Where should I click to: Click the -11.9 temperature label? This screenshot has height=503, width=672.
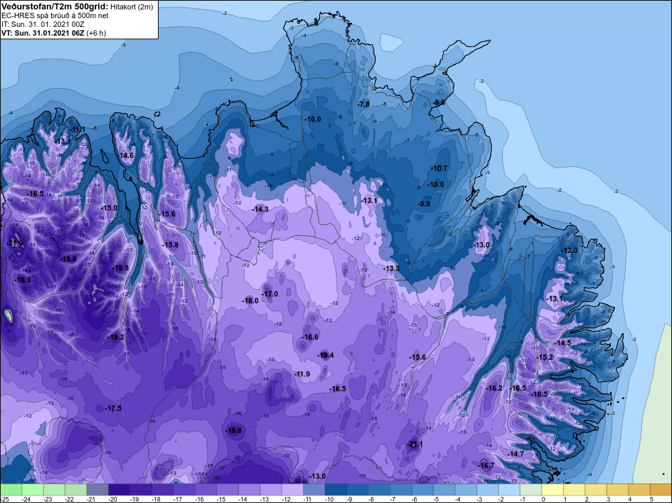tap(302, 374)
